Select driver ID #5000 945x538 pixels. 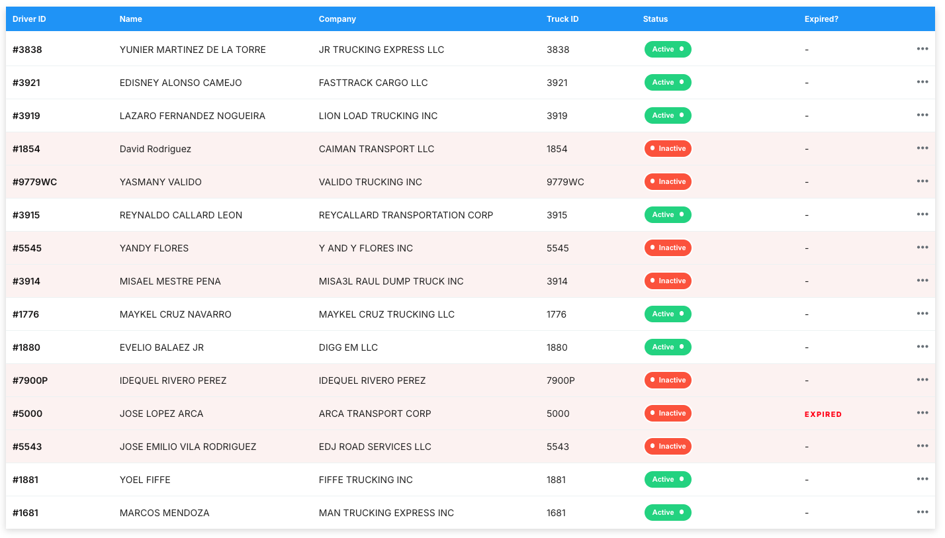click(27, 414)
